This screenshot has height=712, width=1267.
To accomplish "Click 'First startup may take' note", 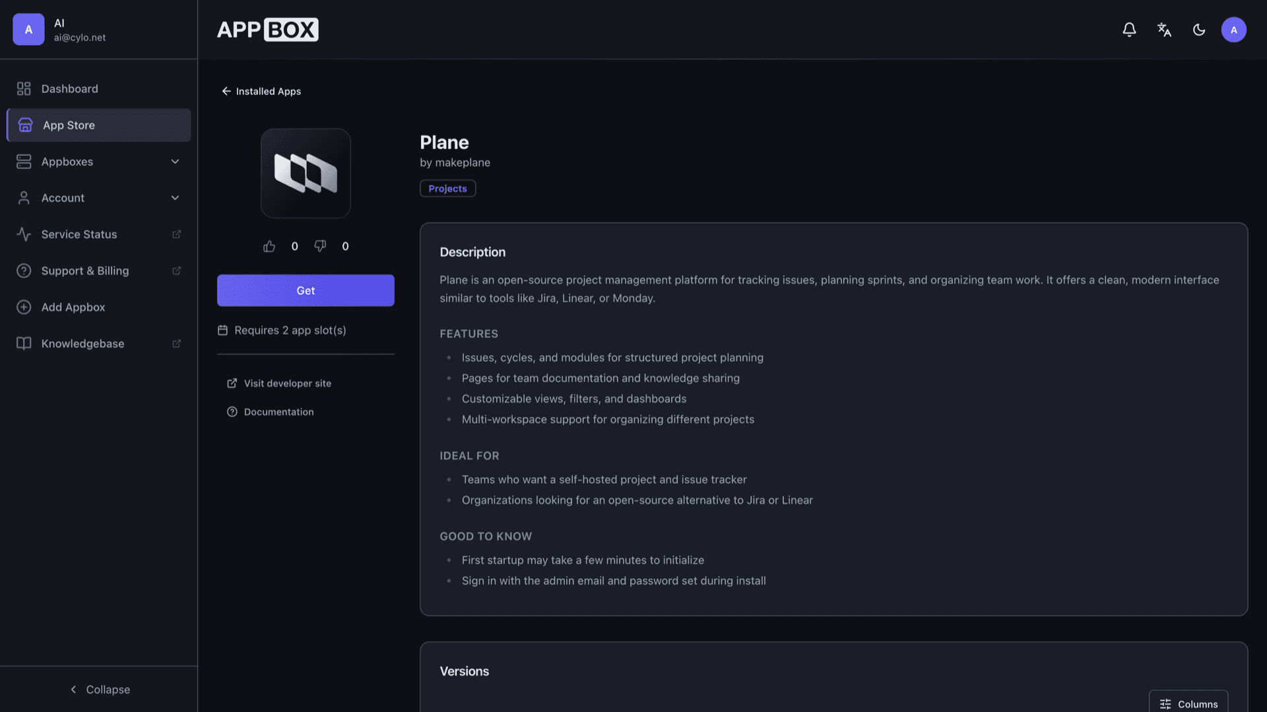I will coord(583,560).
